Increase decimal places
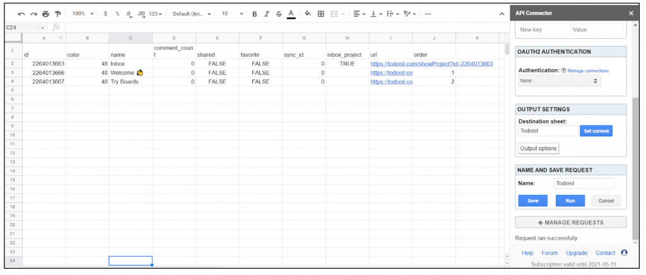 click(141, 14)
